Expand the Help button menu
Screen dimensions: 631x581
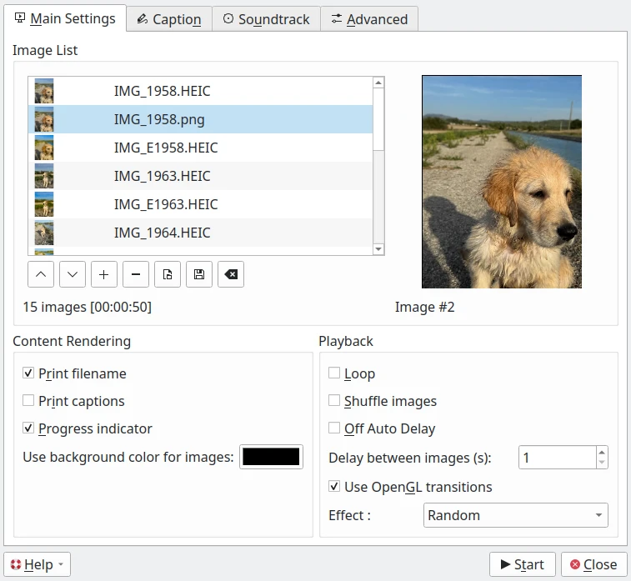[37, 564]
